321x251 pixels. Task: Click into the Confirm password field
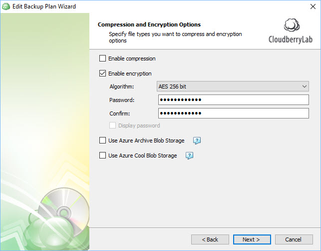click(x=234, y=113)
